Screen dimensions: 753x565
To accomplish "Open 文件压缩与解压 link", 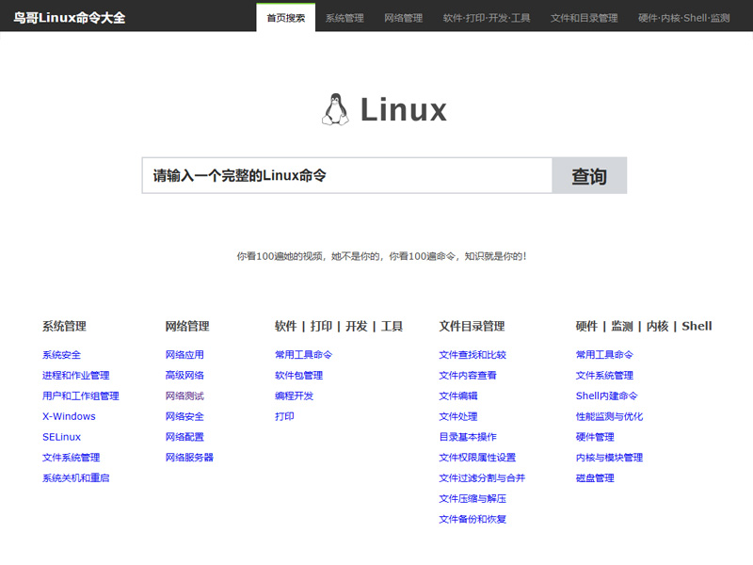I will (473, 499).
